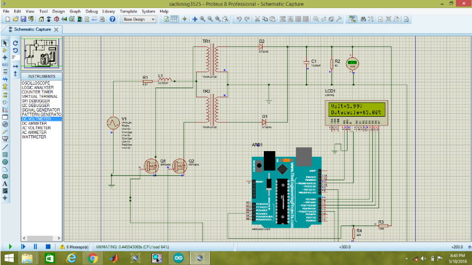Select the Component Mode tool
472x265 pixels.
click(x=5, y=50)
